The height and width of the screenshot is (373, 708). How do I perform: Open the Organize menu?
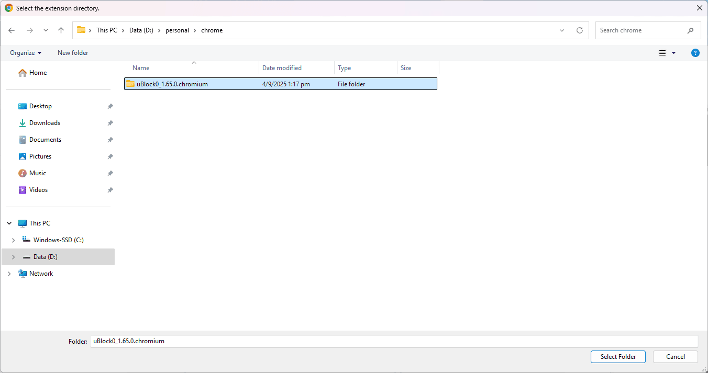(26, 53)
